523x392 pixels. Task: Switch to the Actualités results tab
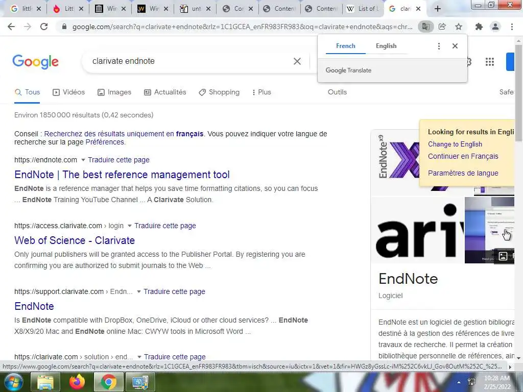165,92
